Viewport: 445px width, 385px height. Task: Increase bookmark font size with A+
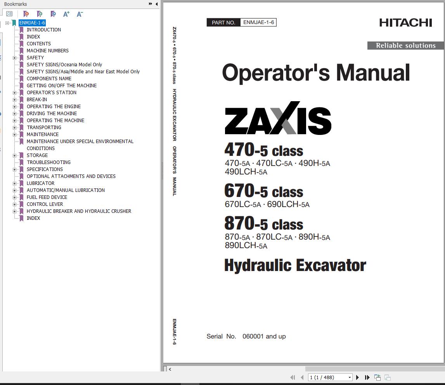point(66,14)
